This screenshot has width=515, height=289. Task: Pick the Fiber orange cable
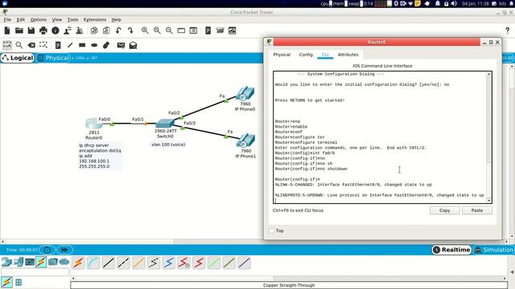(x=138, y=263)
